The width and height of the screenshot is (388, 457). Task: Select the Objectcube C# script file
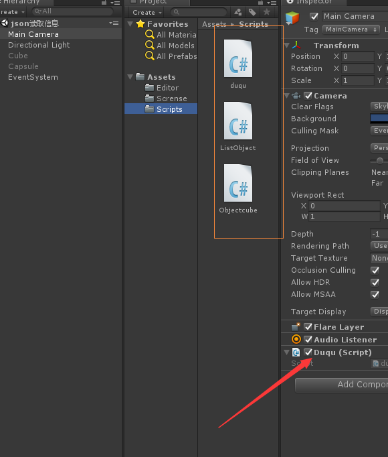click(x=237, y=183)
